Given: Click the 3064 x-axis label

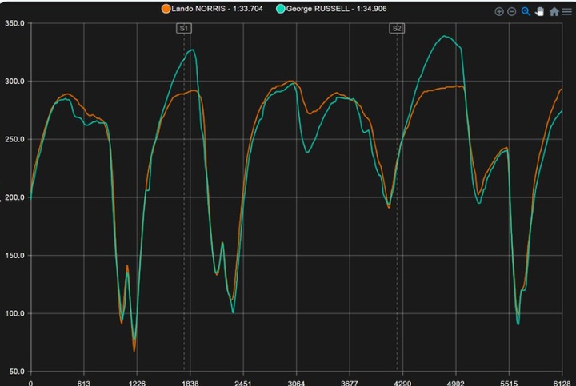Looking at the screenshot, I should click(296, 383).
